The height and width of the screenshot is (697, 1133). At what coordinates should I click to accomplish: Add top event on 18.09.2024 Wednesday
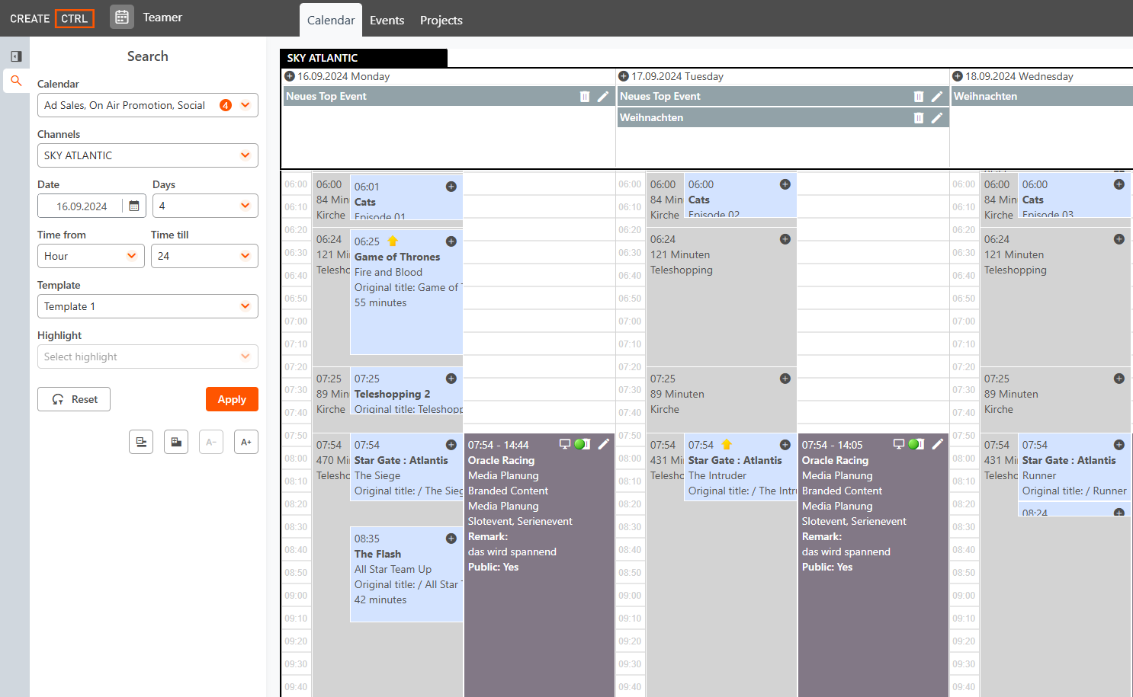coord(958,76)
